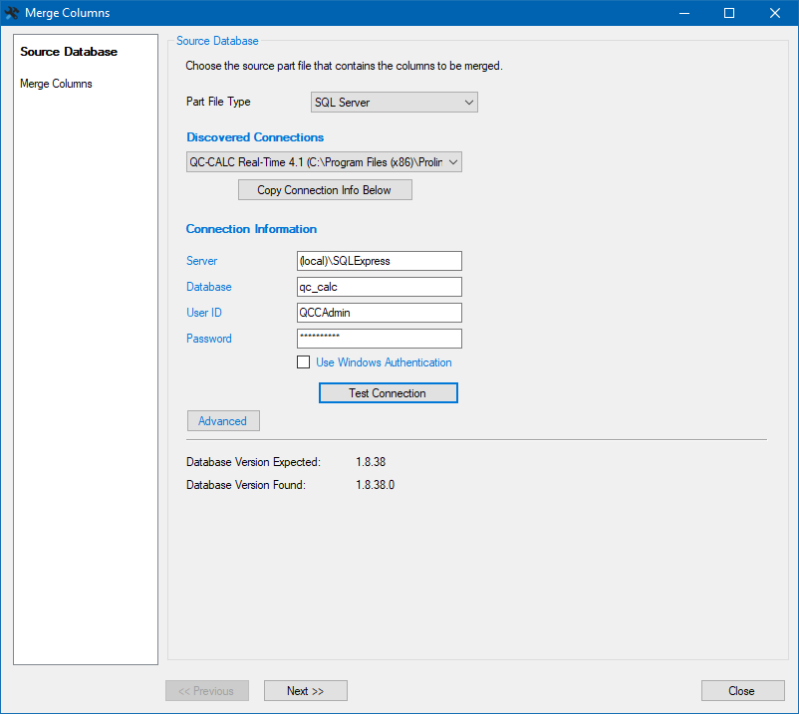This screenshot has height=714, width=799.
Task: Click the Copy Connection Info Below button
Action: [x=325, y=189]
